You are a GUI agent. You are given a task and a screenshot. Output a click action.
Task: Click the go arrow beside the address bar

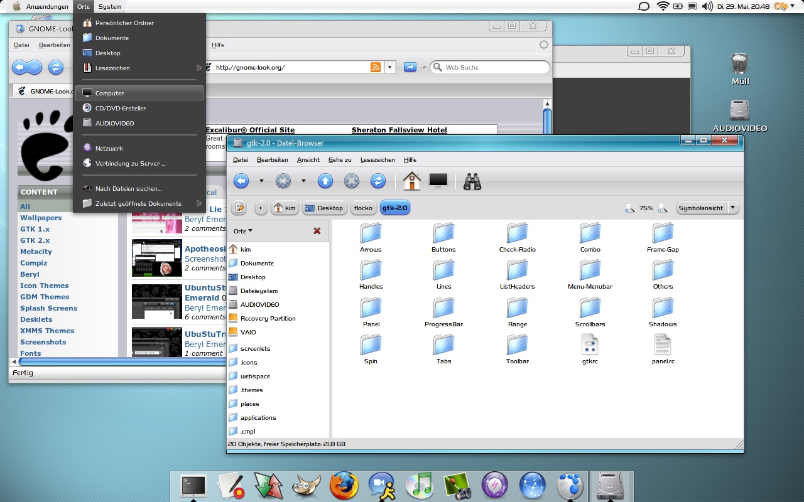point(410,67)
